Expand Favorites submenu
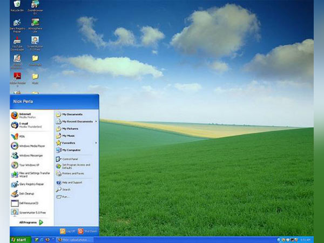Image resolution: width=324 pixels, height=243 pixels. coord(76,143)
